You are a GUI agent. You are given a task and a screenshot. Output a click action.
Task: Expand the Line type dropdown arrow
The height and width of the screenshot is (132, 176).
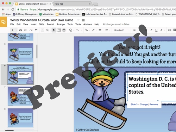tap(81, 30)
